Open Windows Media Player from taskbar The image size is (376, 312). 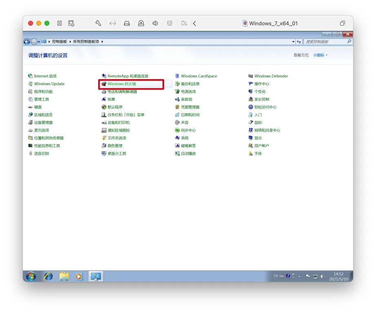click(x=79, y=277)
